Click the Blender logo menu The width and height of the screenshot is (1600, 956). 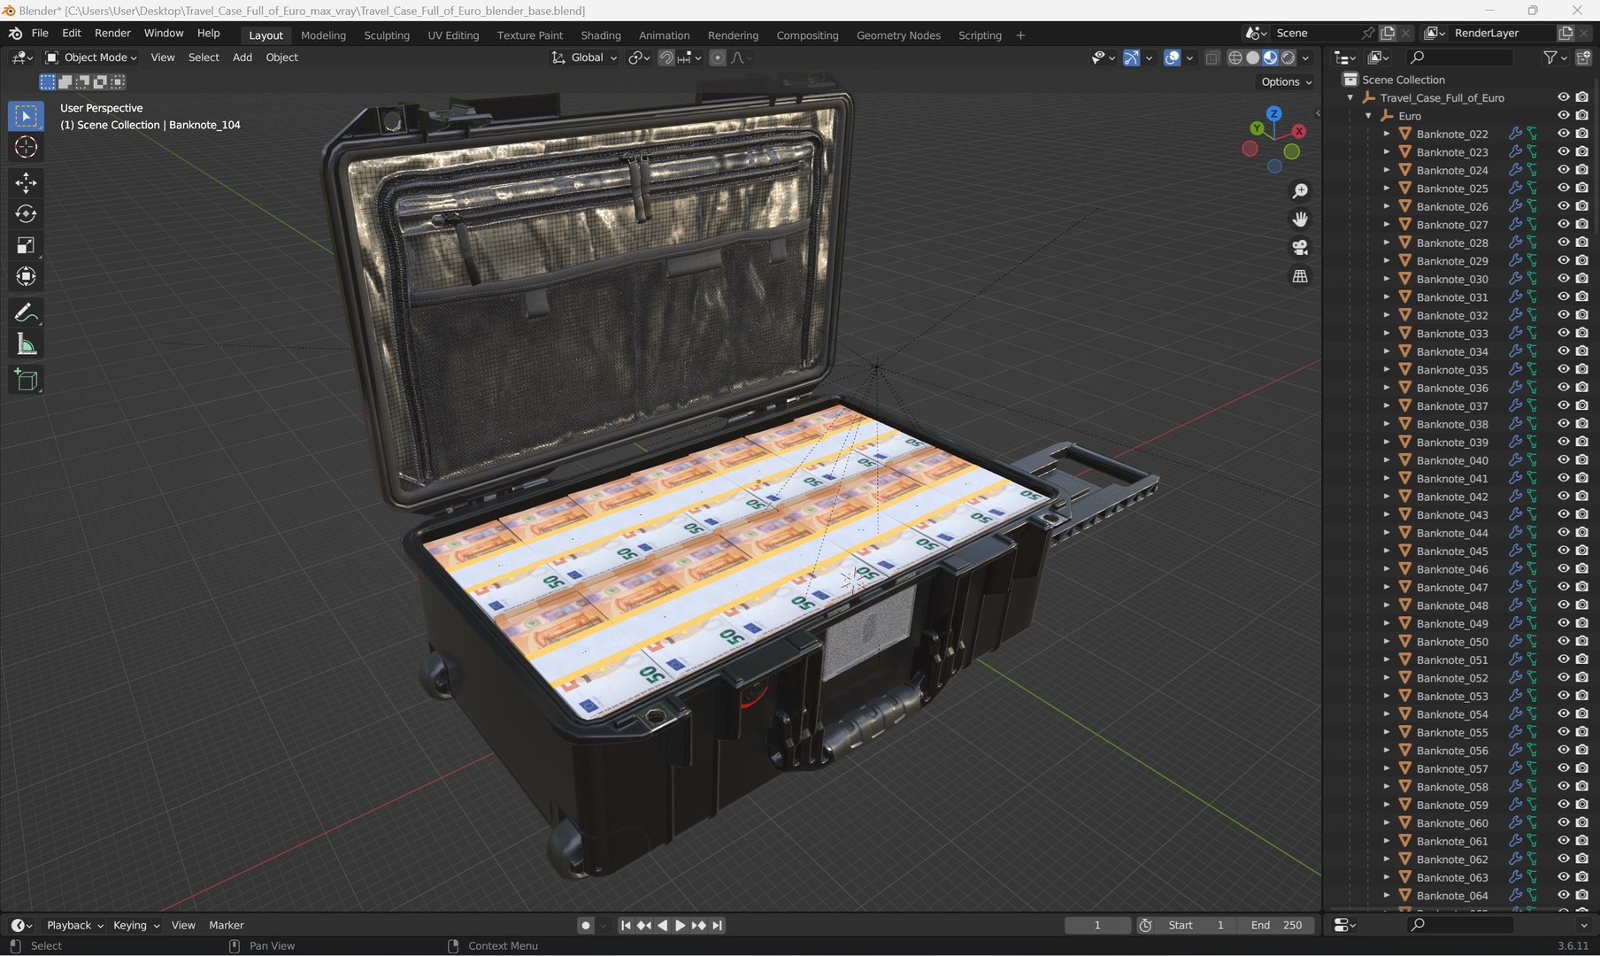pos(15,33)
